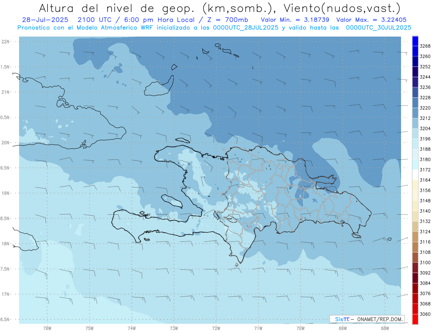432x333 pixels.
Task: Click the 'SisTT - ONAMET/REP.DOM.' credit label
Action: tap(367, 319)
